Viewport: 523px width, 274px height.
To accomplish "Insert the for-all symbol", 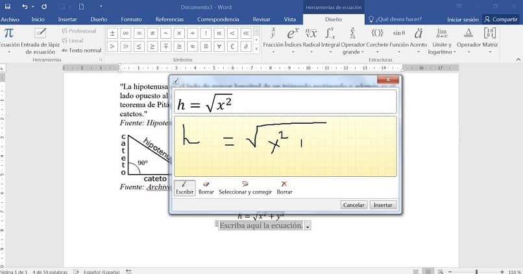I will (219, 46).
